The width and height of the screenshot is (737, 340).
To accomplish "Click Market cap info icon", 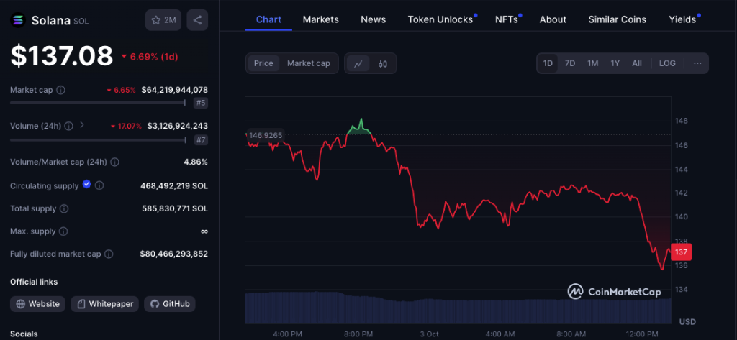I will (60, 91).
